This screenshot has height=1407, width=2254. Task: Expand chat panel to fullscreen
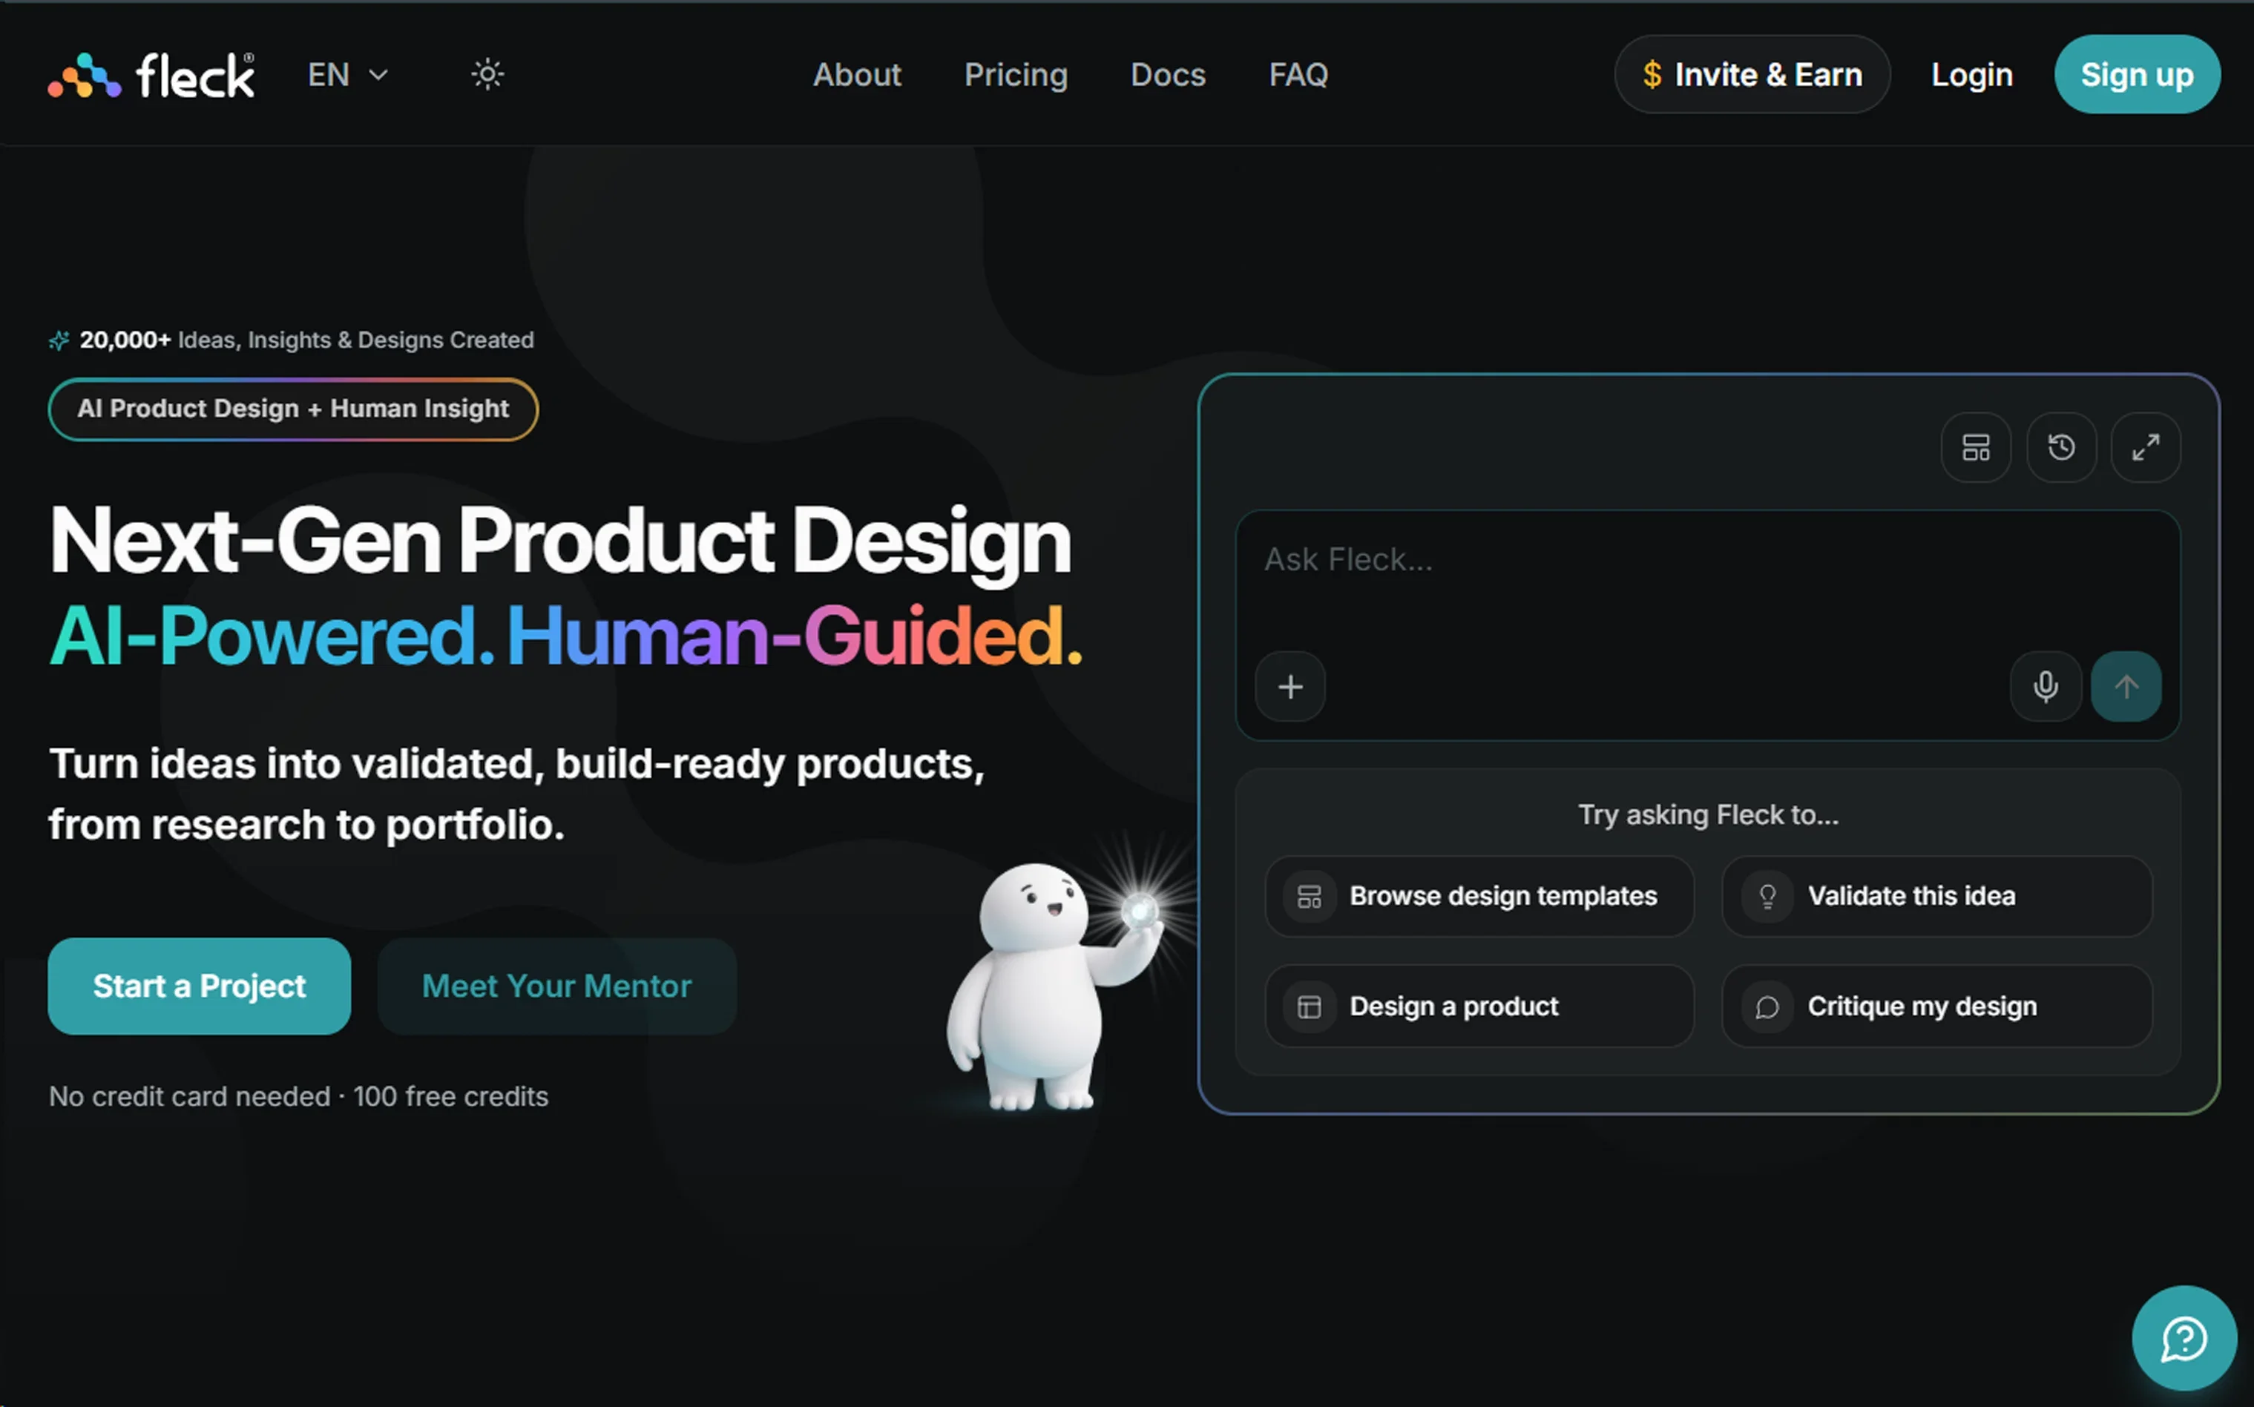point(2145,447)
